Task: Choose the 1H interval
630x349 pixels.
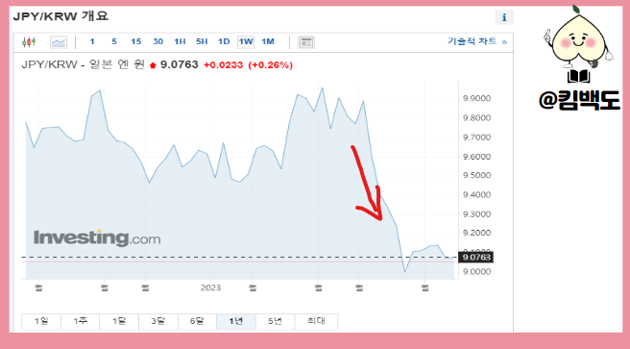Action: point(180,41)
